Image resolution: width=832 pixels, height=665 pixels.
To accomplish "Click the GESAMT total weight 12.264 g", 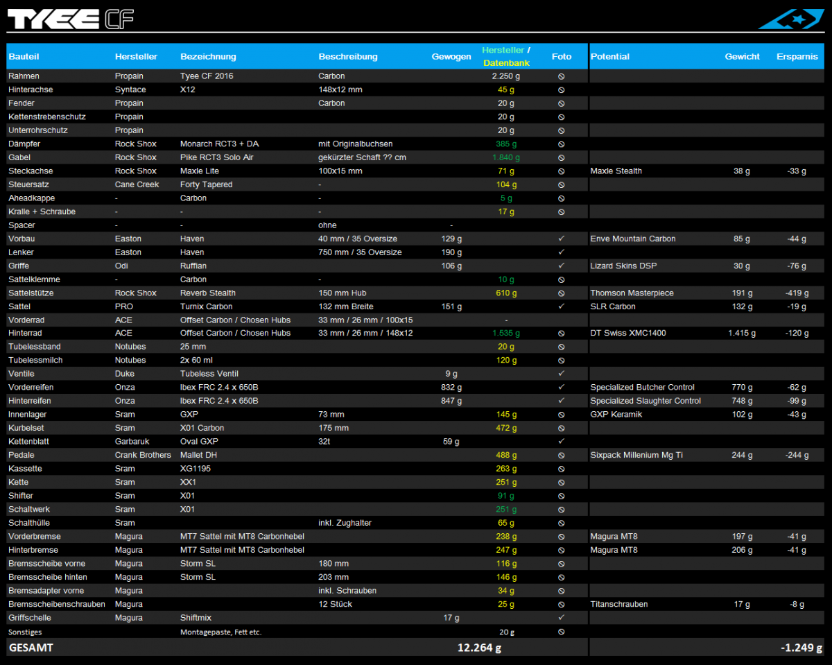I will point(479,648).
